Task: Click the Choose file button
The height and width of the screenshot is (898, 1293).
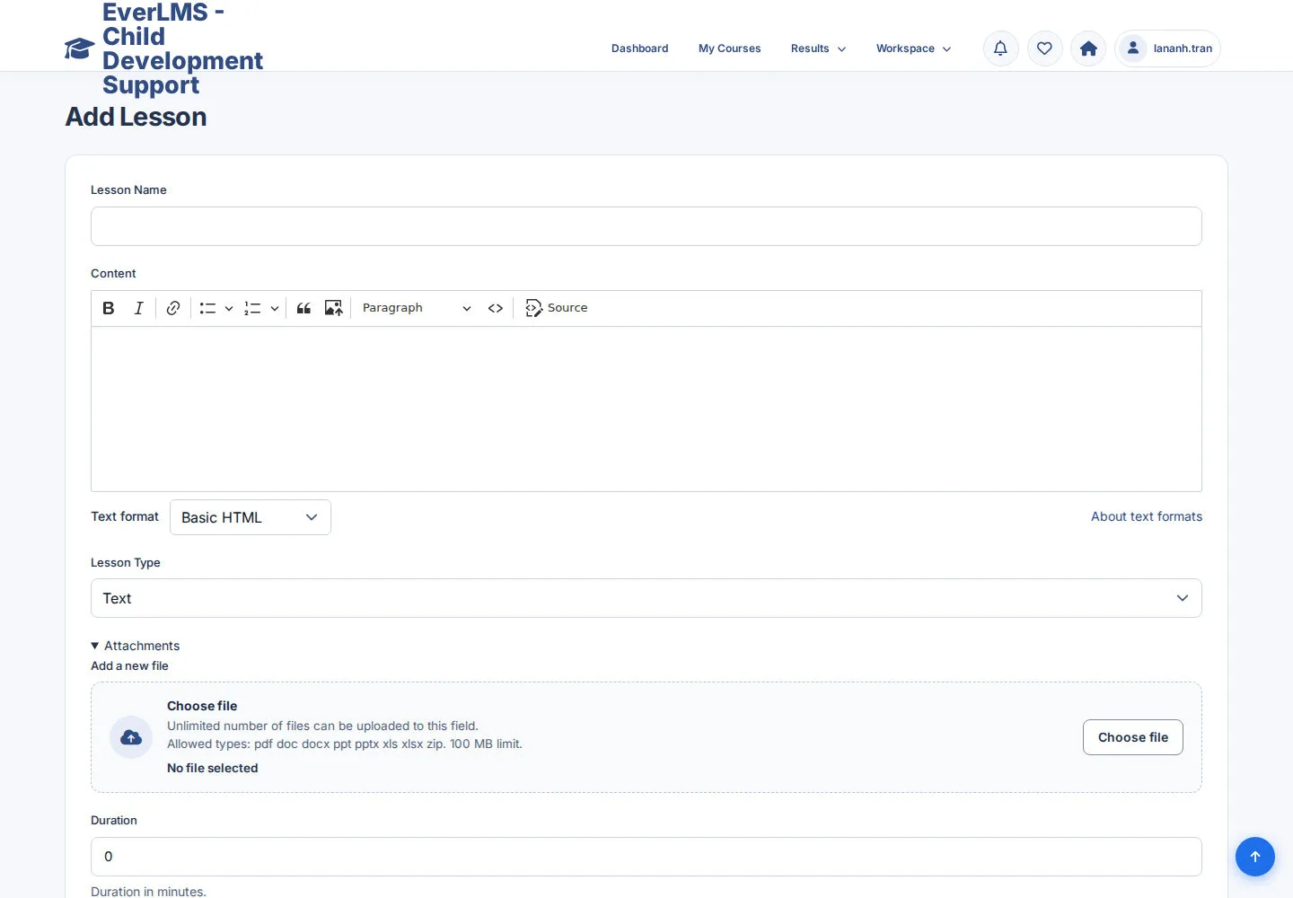Action: coord(1133,737)
